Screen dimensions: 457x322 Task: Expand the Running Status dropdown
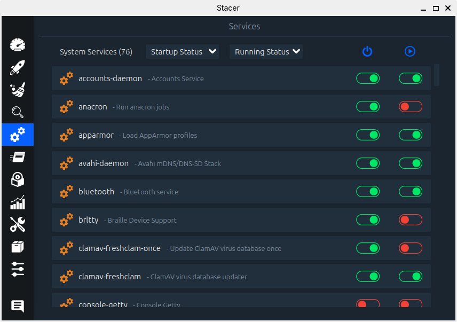click(266, 52)
